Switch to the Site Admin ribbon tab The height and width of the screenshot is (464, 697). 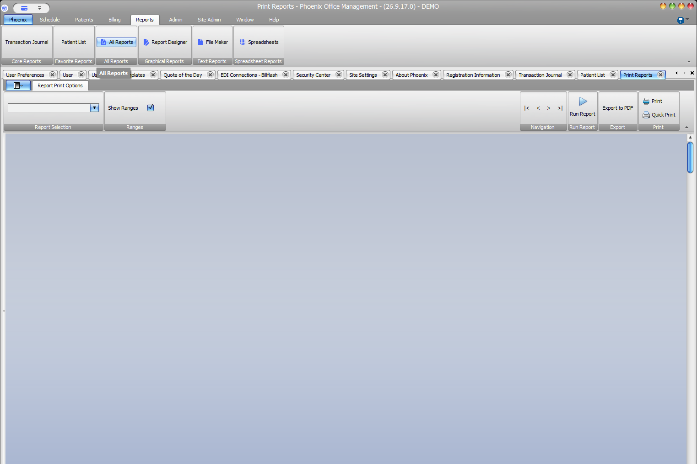[x=209, y=20]
